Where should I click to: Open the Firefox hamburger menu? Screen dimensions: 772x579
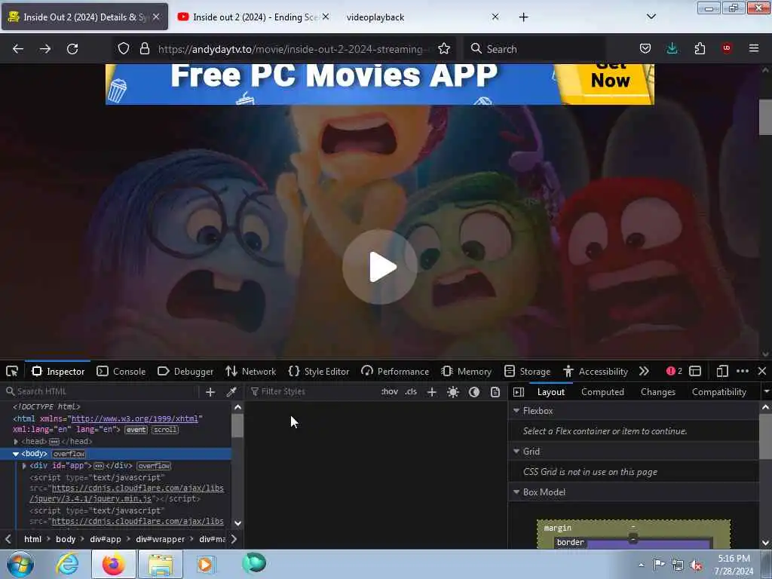[754, 48]
